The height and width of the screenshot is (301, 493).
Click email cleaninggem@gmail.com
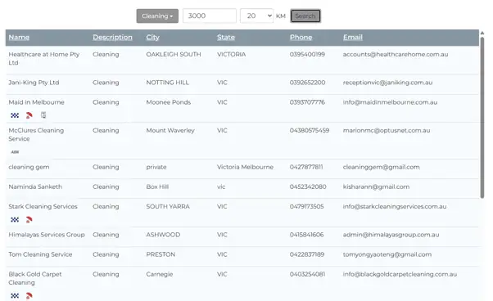[382, 168]
